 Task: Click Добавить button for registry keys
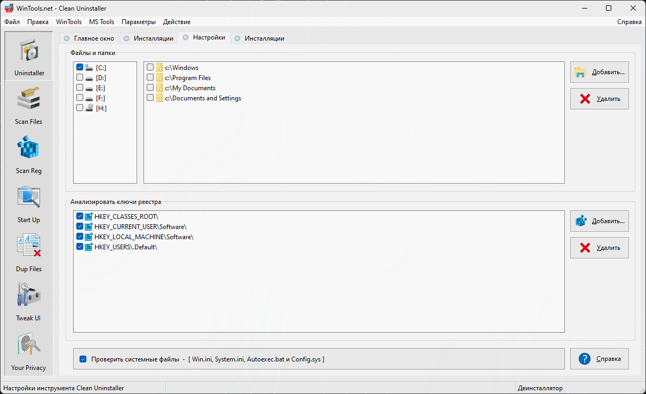(599, 220)
